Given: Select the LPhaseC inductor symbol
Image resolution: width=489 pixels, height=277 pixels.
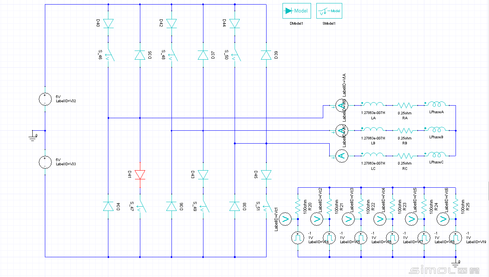Looking at the screenshot, I should (x=436, y=154).
